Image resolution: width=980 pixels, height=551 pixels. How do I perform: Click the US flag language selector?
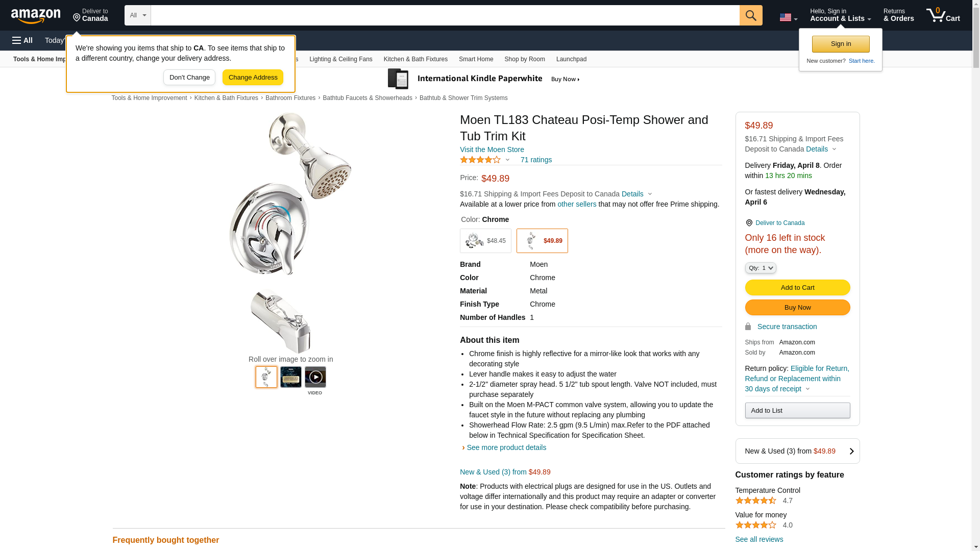tap(788, 17)
